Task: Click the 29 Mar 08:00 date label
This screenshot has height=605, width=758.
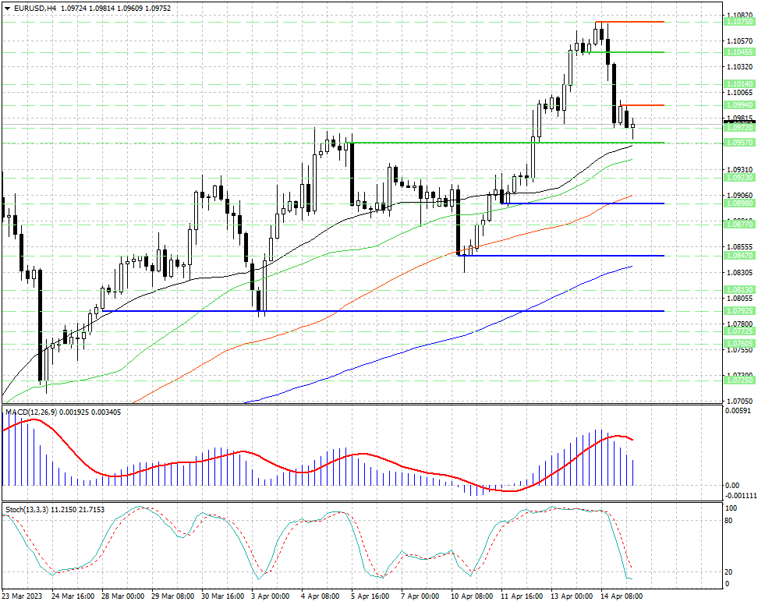Action: [x=172, y=596]
